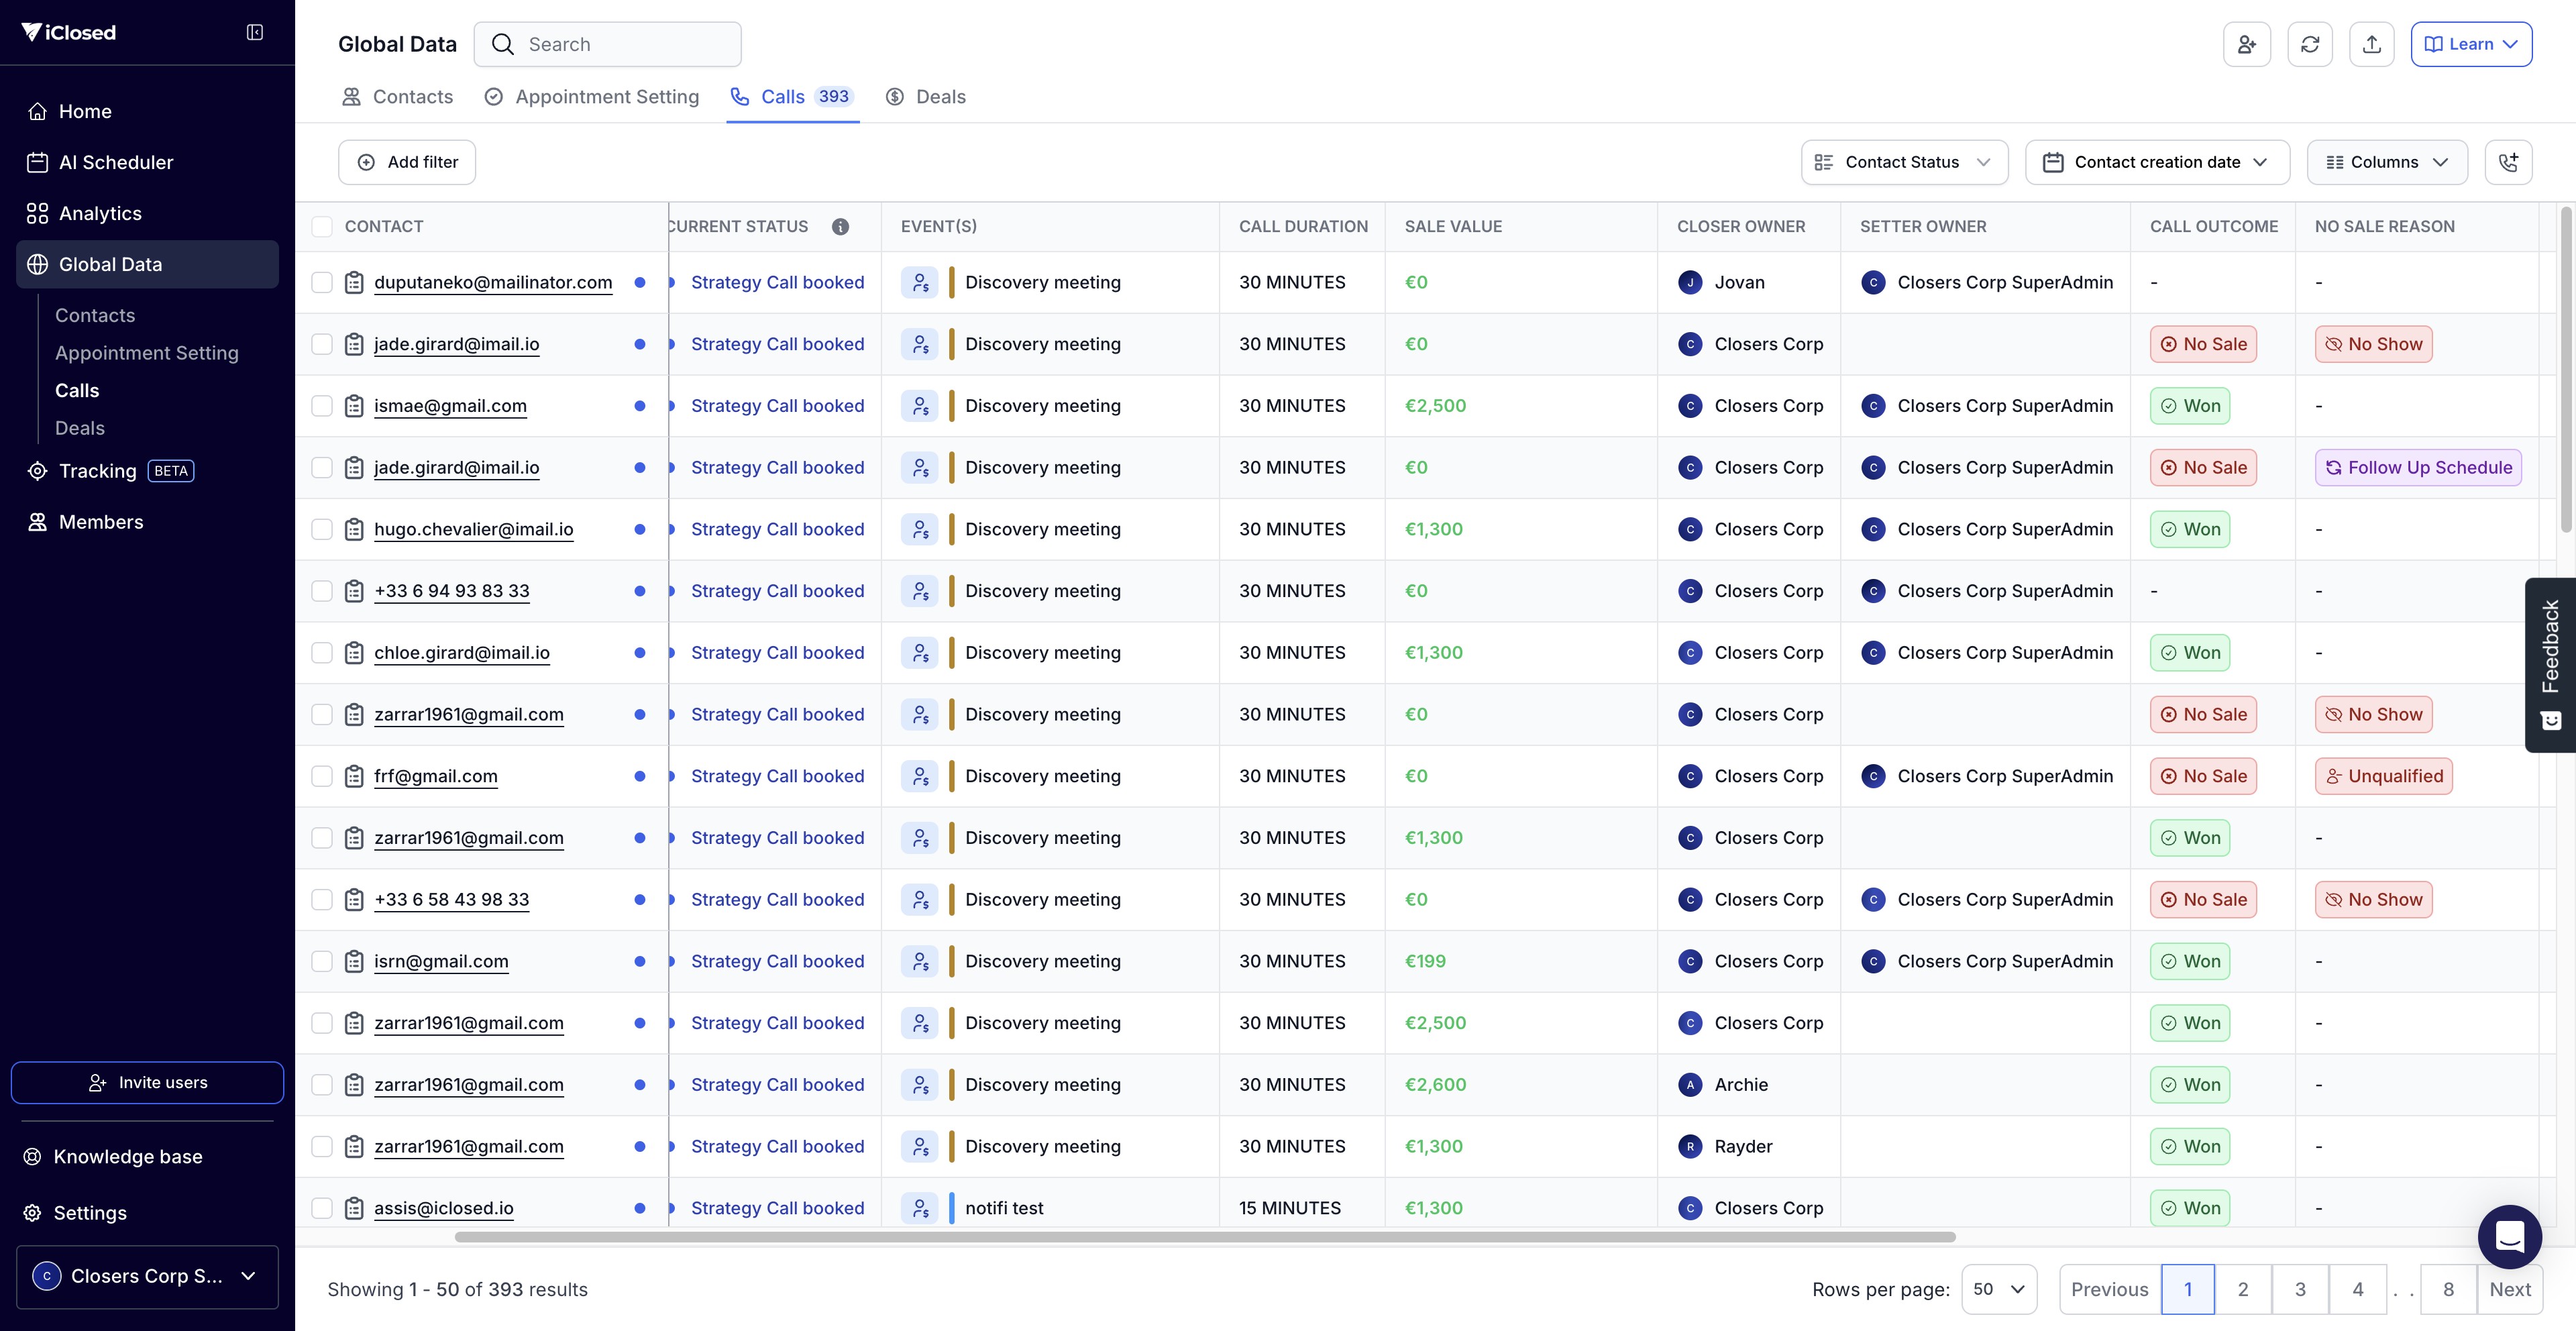Click the add contact icon in the top right

point(2246,44)
